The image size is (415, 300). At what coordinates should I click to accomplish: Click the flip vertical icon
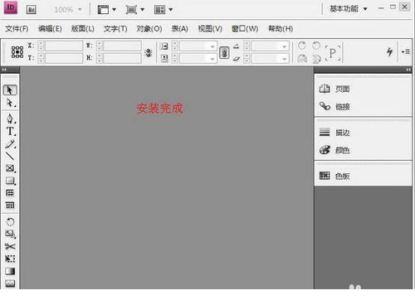click(x=316, y=58)
